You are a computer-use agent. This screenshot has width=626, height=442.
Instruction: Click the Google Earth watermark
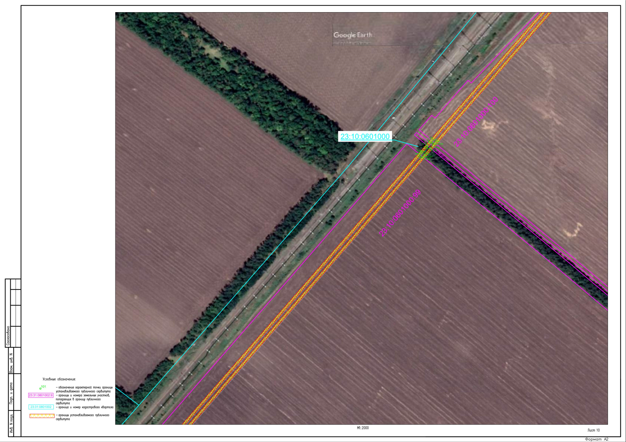353,35
